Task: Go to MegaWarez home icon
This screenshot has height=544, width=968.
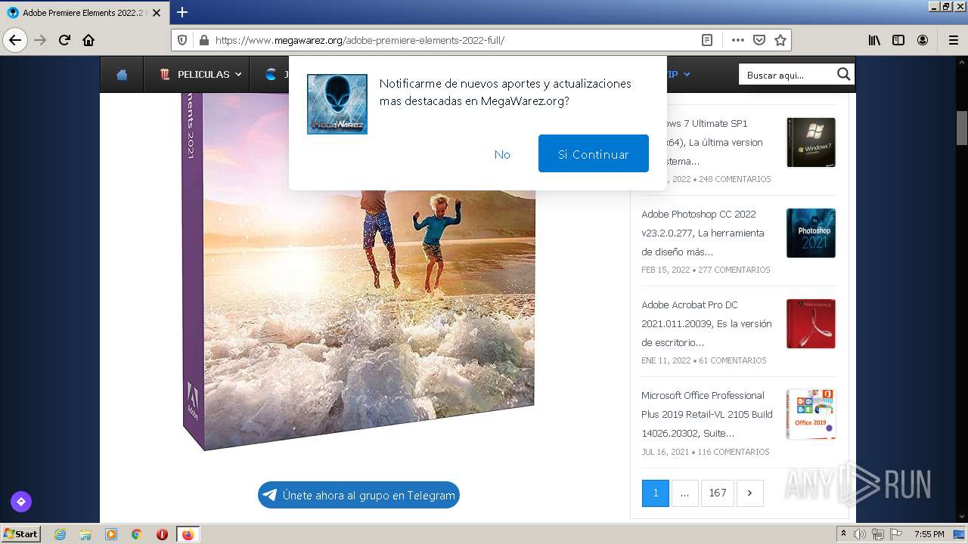Action: coord(122,75)
